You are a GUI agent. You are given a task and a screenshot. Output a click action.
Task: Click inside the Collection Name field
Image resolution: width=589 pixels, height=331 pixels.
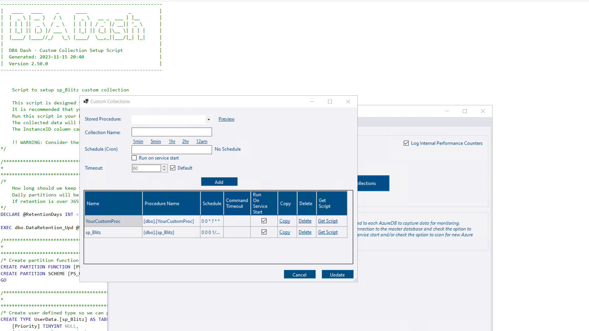[171, 132]
